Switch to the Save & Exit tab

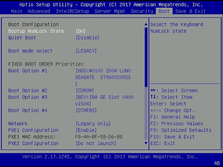coord(191,11)
